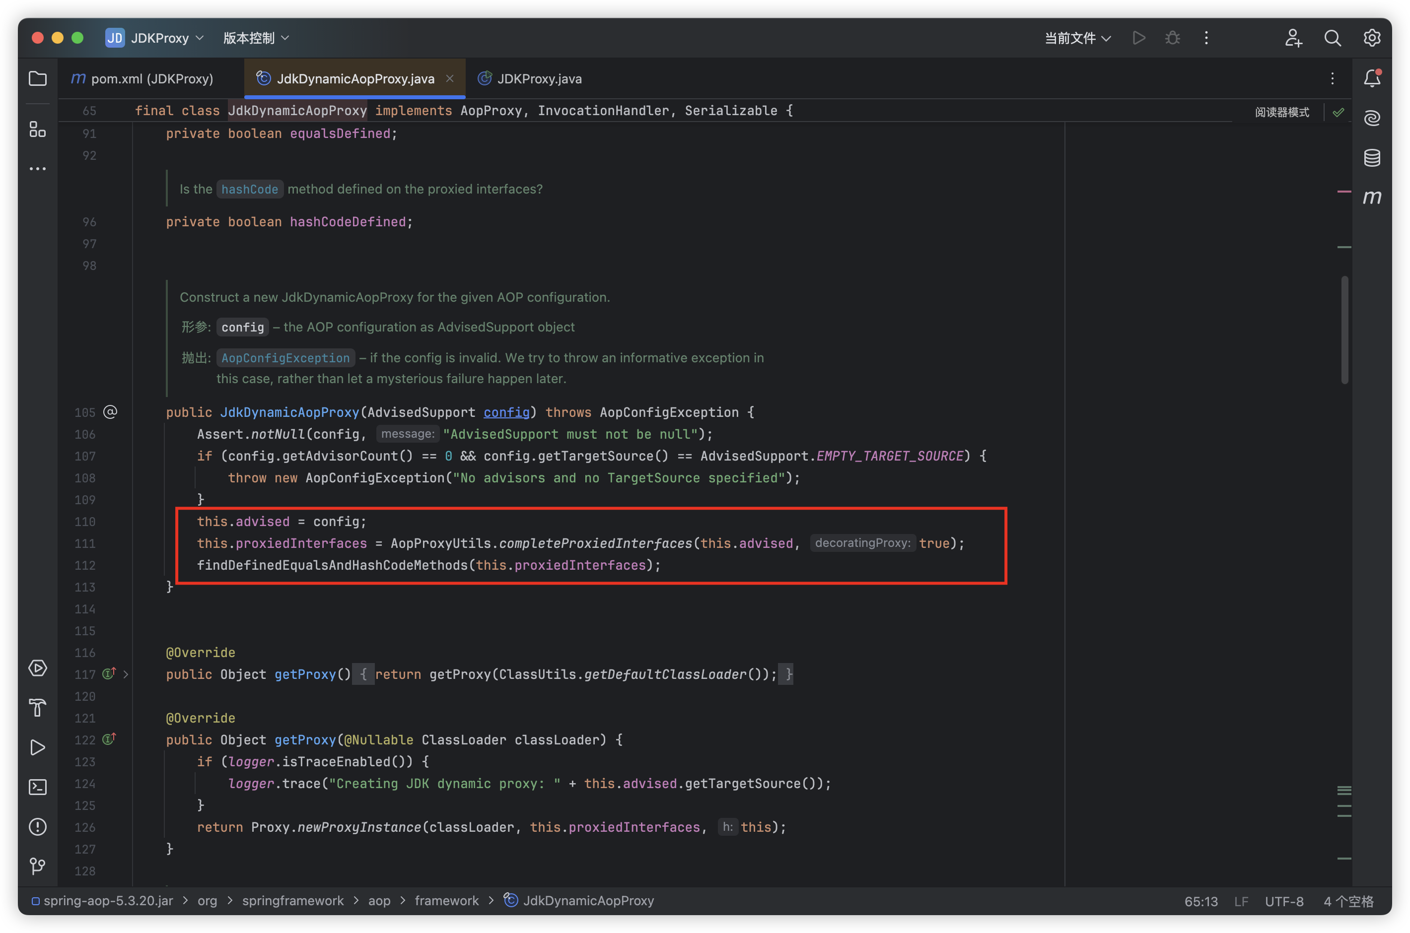Image resolution: width=1410 pixels, height=933 pixels.
Task: Click the override gutter icon on line 122
Action: tap(109, 739)
